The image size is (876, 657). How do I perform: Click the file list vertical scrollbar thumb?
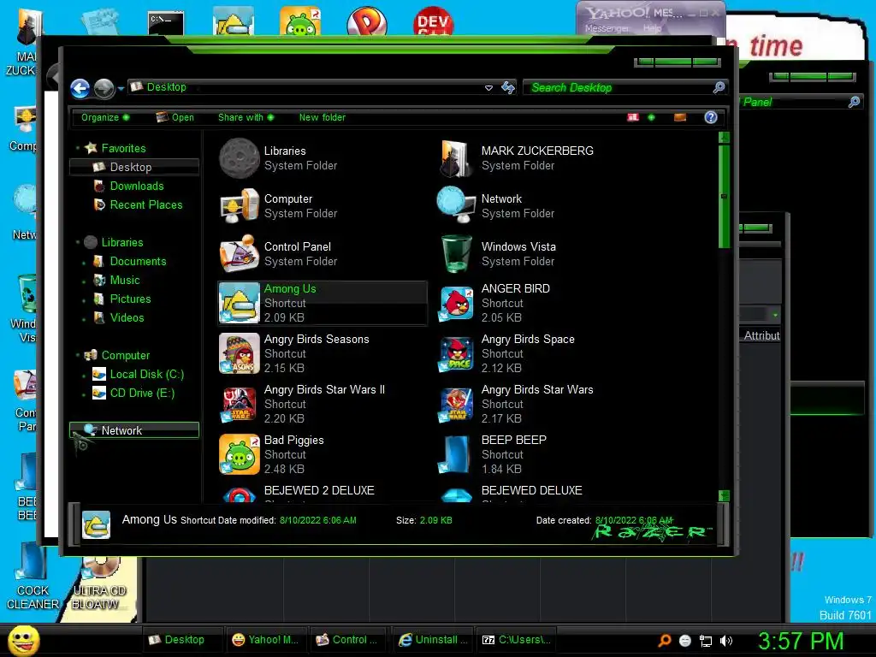[x=724, y=196]
